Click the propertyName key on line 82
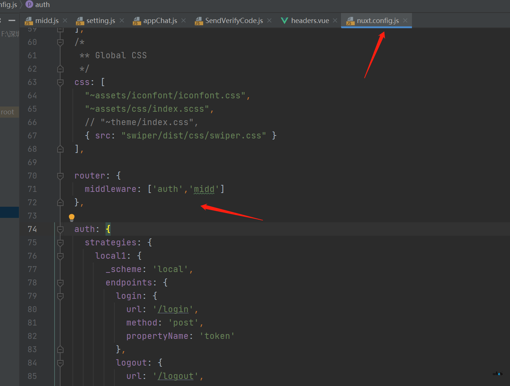 pyautogui.click(x=157, y=336)
